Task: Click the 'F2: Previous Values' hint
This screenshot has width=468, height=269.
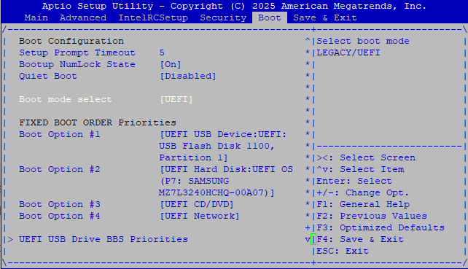Action: pos(372,216)
